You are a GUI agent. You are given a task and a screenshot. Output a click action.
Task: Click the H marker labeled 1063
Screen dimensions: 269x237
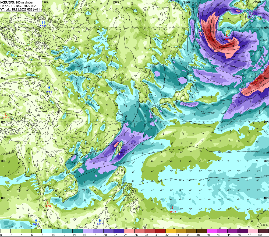(x=43, y=22)
